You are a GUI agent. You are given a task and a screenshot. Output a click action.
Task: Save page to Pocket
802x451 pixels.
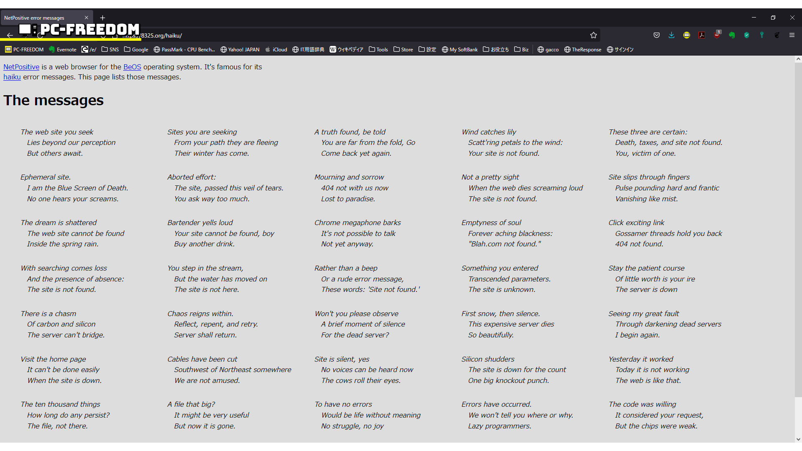(x=657, y=35)
